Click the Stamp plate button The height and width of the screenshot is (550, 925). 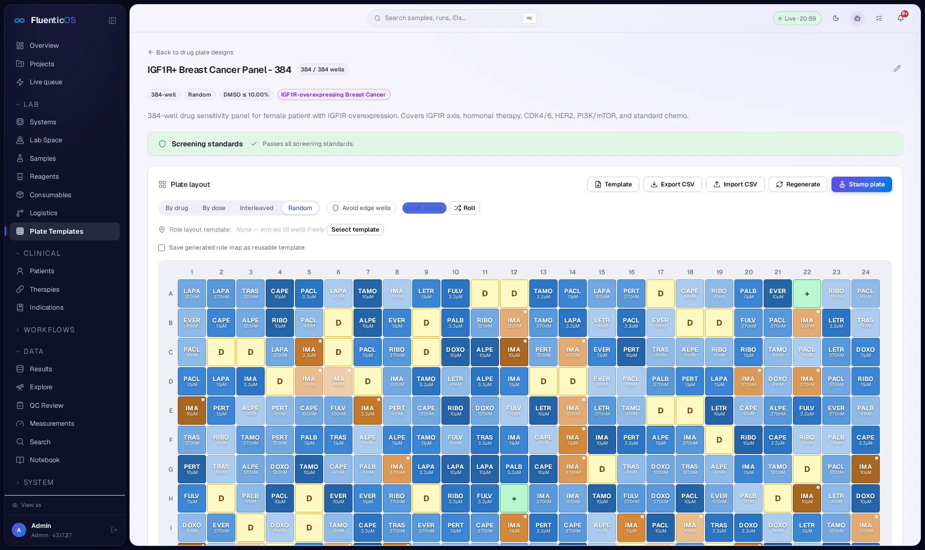[862, 184]
